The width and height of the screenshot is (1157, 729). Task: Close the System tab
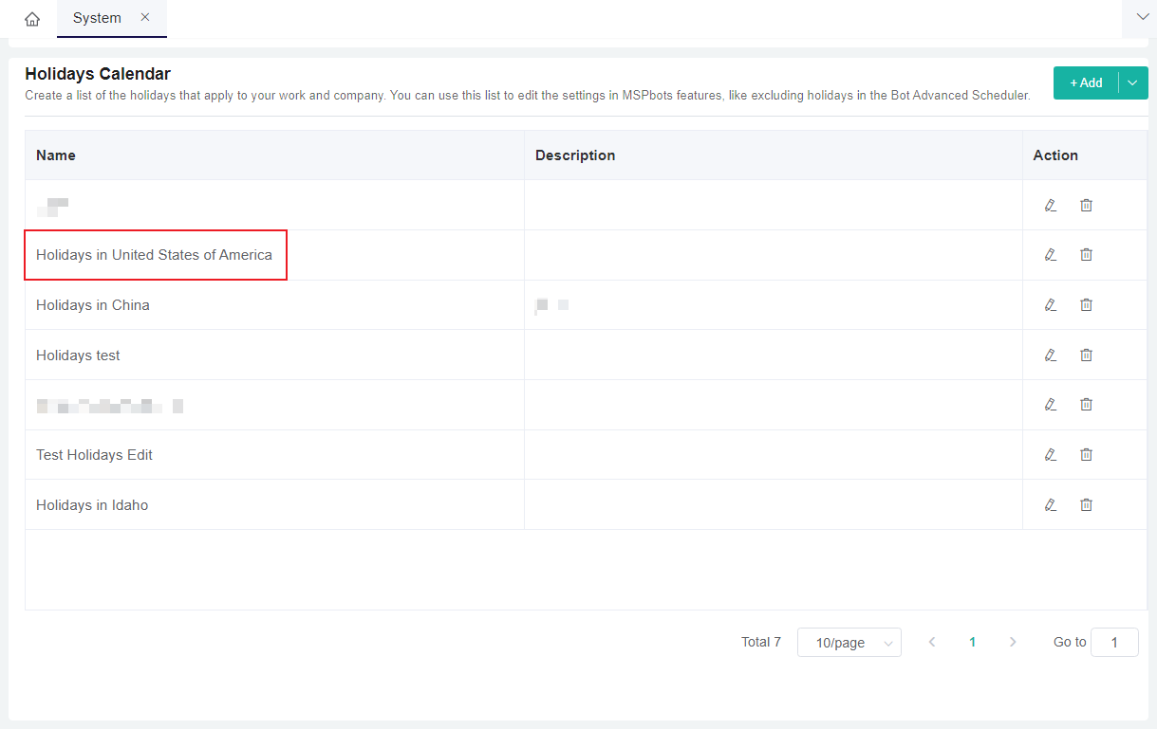pyautogui.click(x=145, y=17)
